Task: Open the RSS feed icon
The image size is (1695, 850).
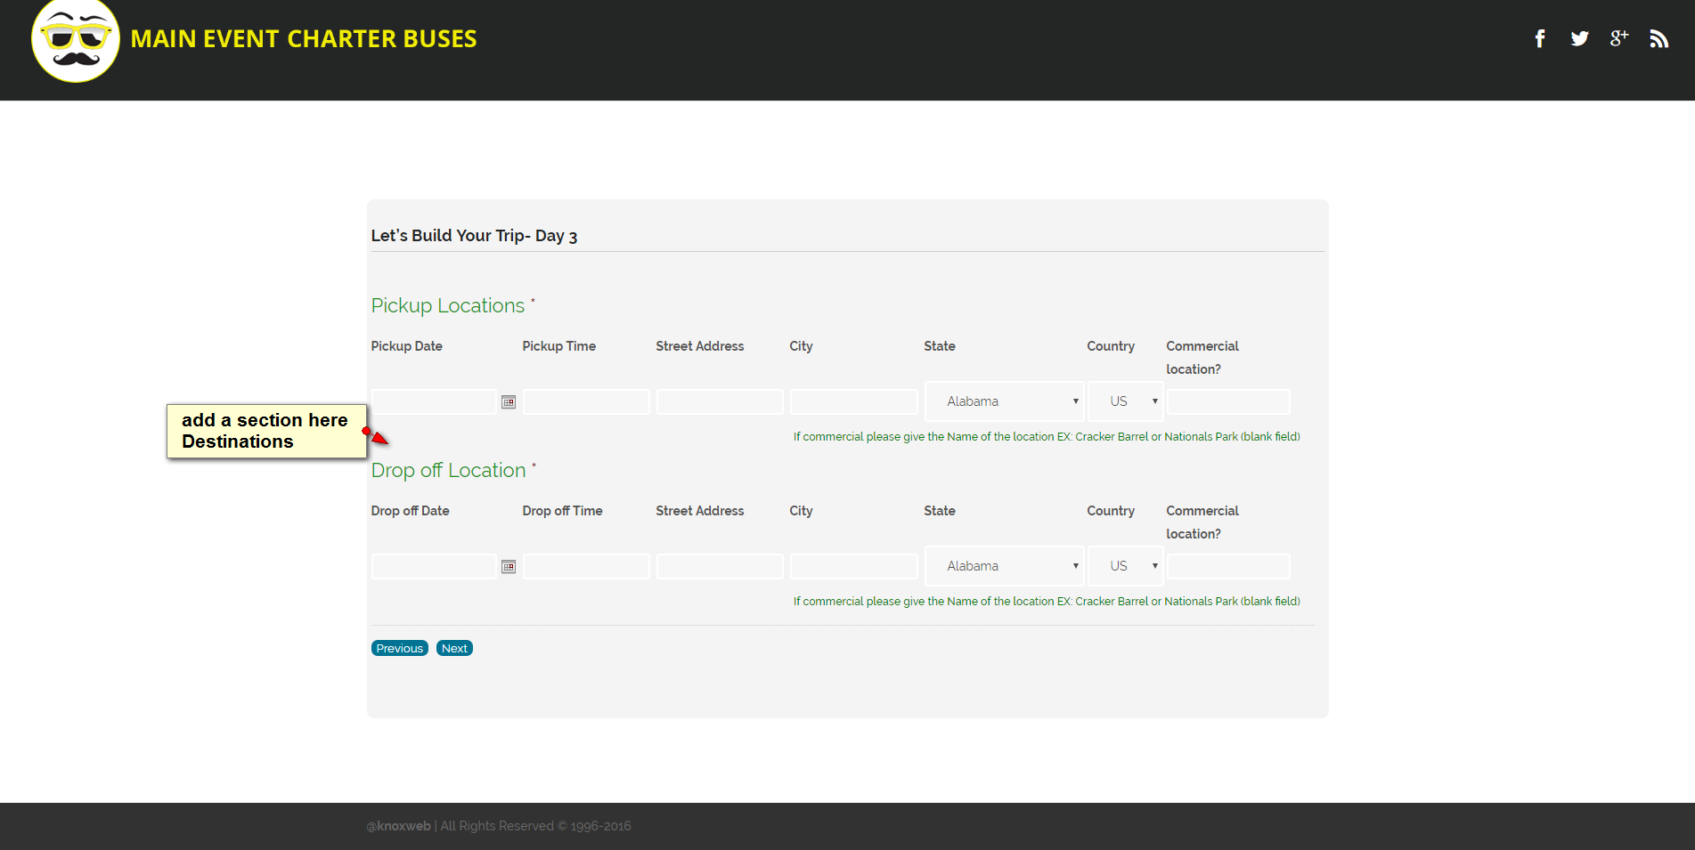Action: pos(1658,38)
